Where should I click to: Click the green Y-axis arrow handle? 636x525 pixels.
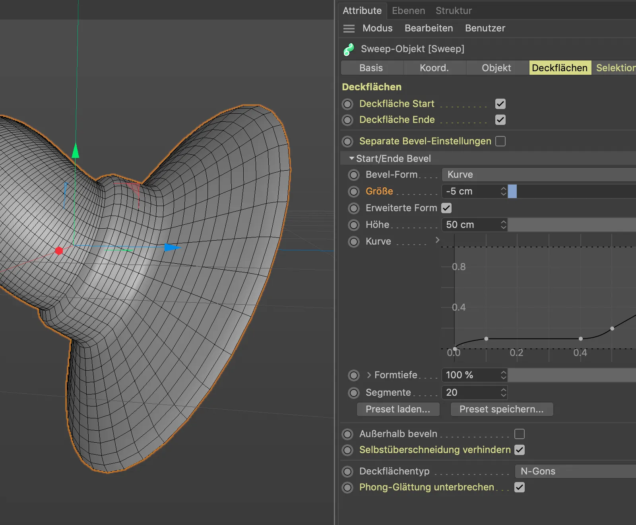[75, 151]
